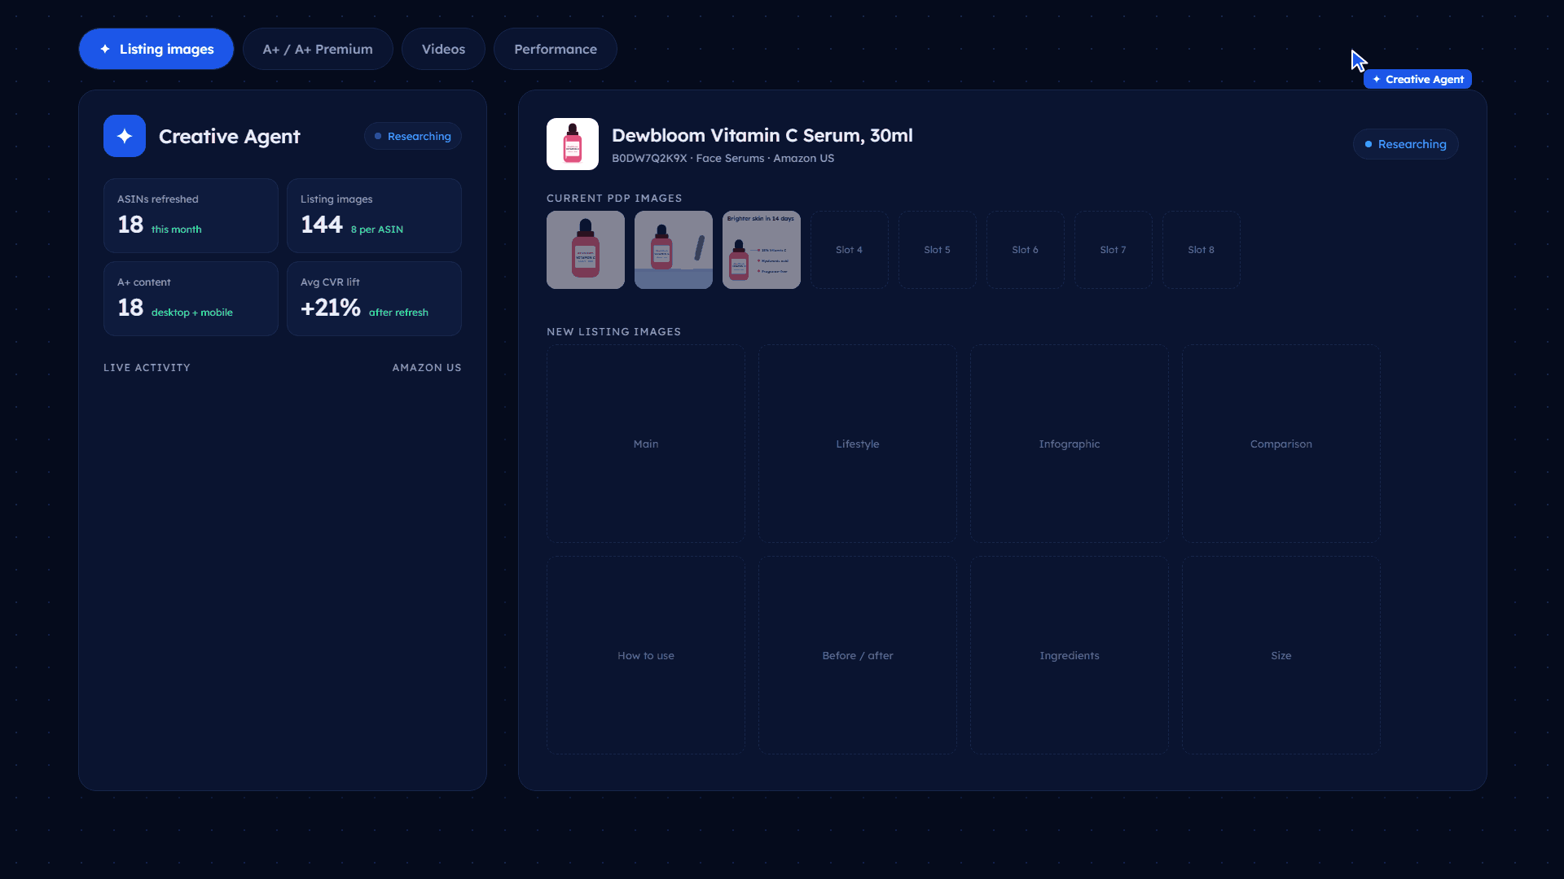Select empty Slot 8

pyautogui.click(x=1202, y=250)
